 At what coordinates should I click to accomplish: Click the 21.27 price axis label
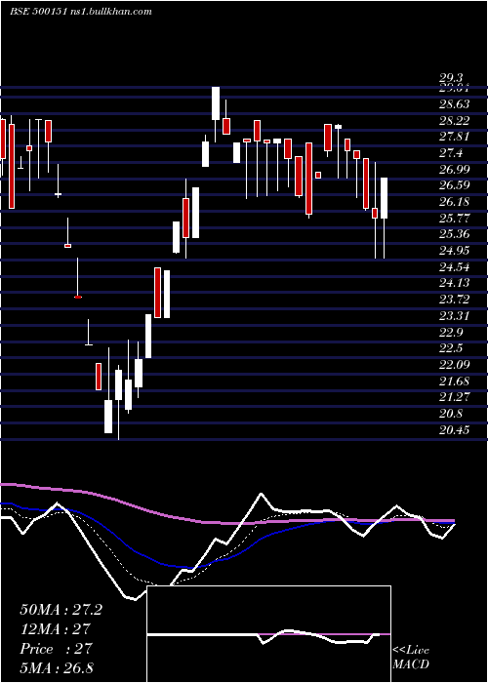click(x=454, y=397)
